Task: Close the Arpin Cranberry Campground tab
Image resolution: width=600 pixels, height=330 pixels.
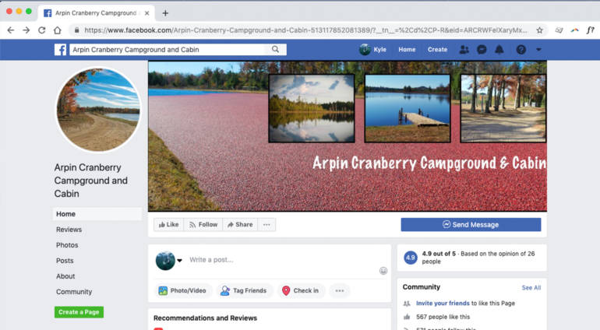Action: pyautogui.click(x=147, y=13)
